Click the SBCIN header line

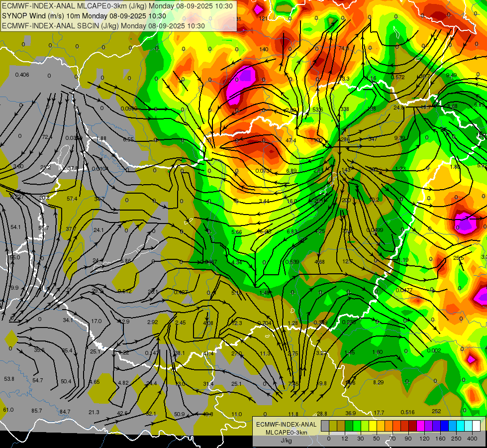103,26
